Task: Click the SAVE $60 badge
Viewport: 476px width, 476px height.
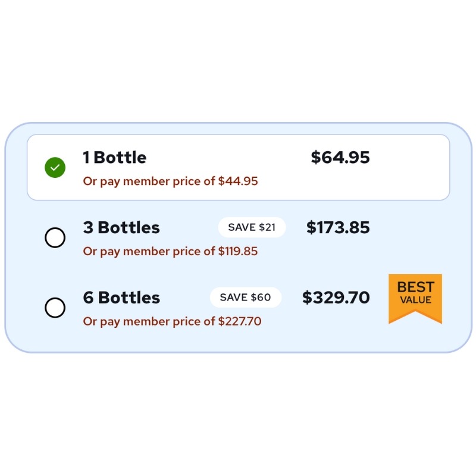Action: 246,297
